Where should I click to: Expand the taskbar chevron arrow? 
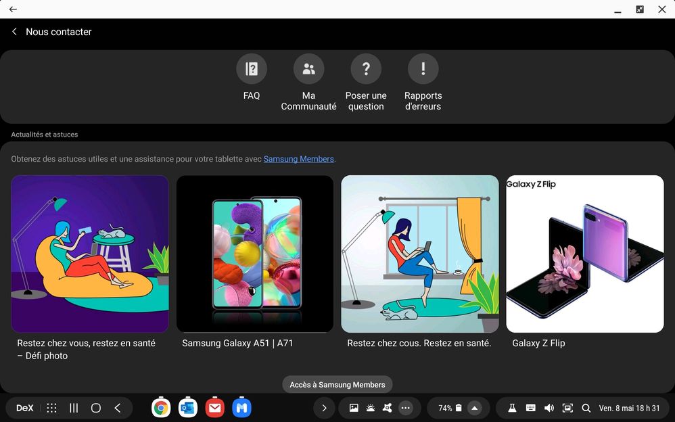[324, 408]
